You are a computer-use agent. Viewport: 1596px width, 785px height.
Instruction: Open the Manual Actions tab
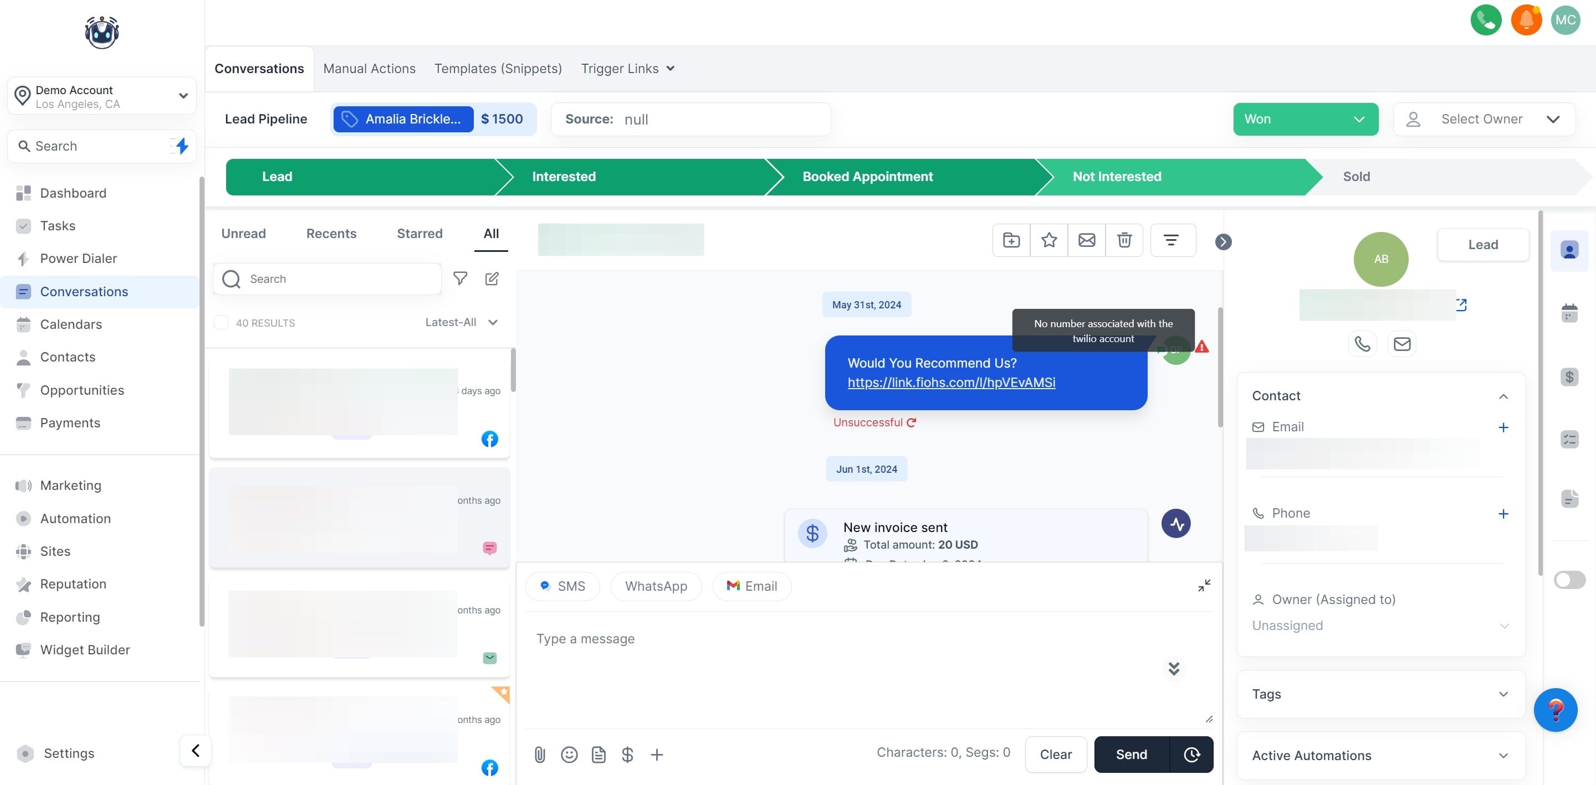tap(369, 69)
